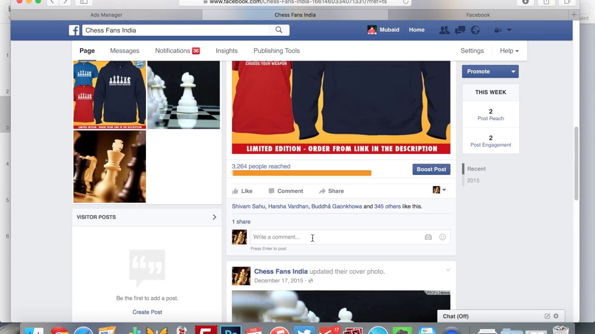Select Recent in the timeline navigation

coord(476,169)
